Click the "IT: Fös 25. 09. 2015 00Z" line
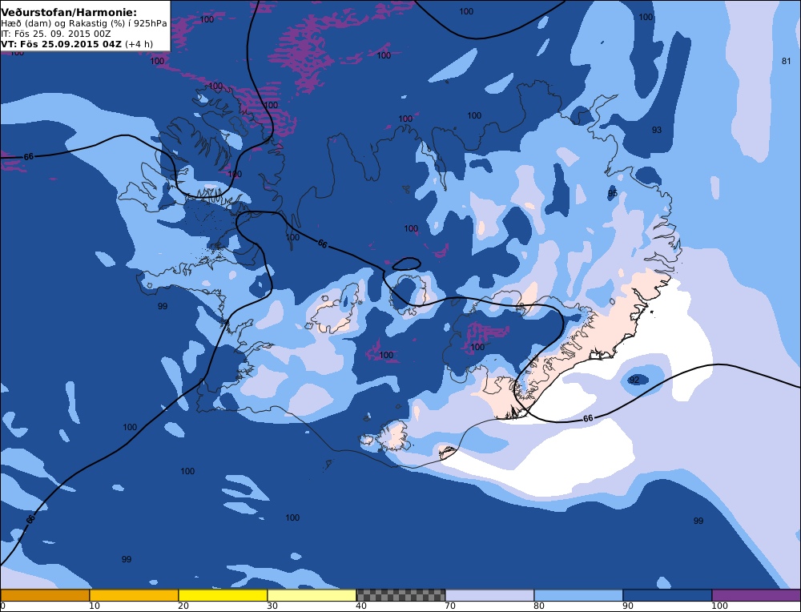Viewport: 801px width, 612px height. click(56, 34)
